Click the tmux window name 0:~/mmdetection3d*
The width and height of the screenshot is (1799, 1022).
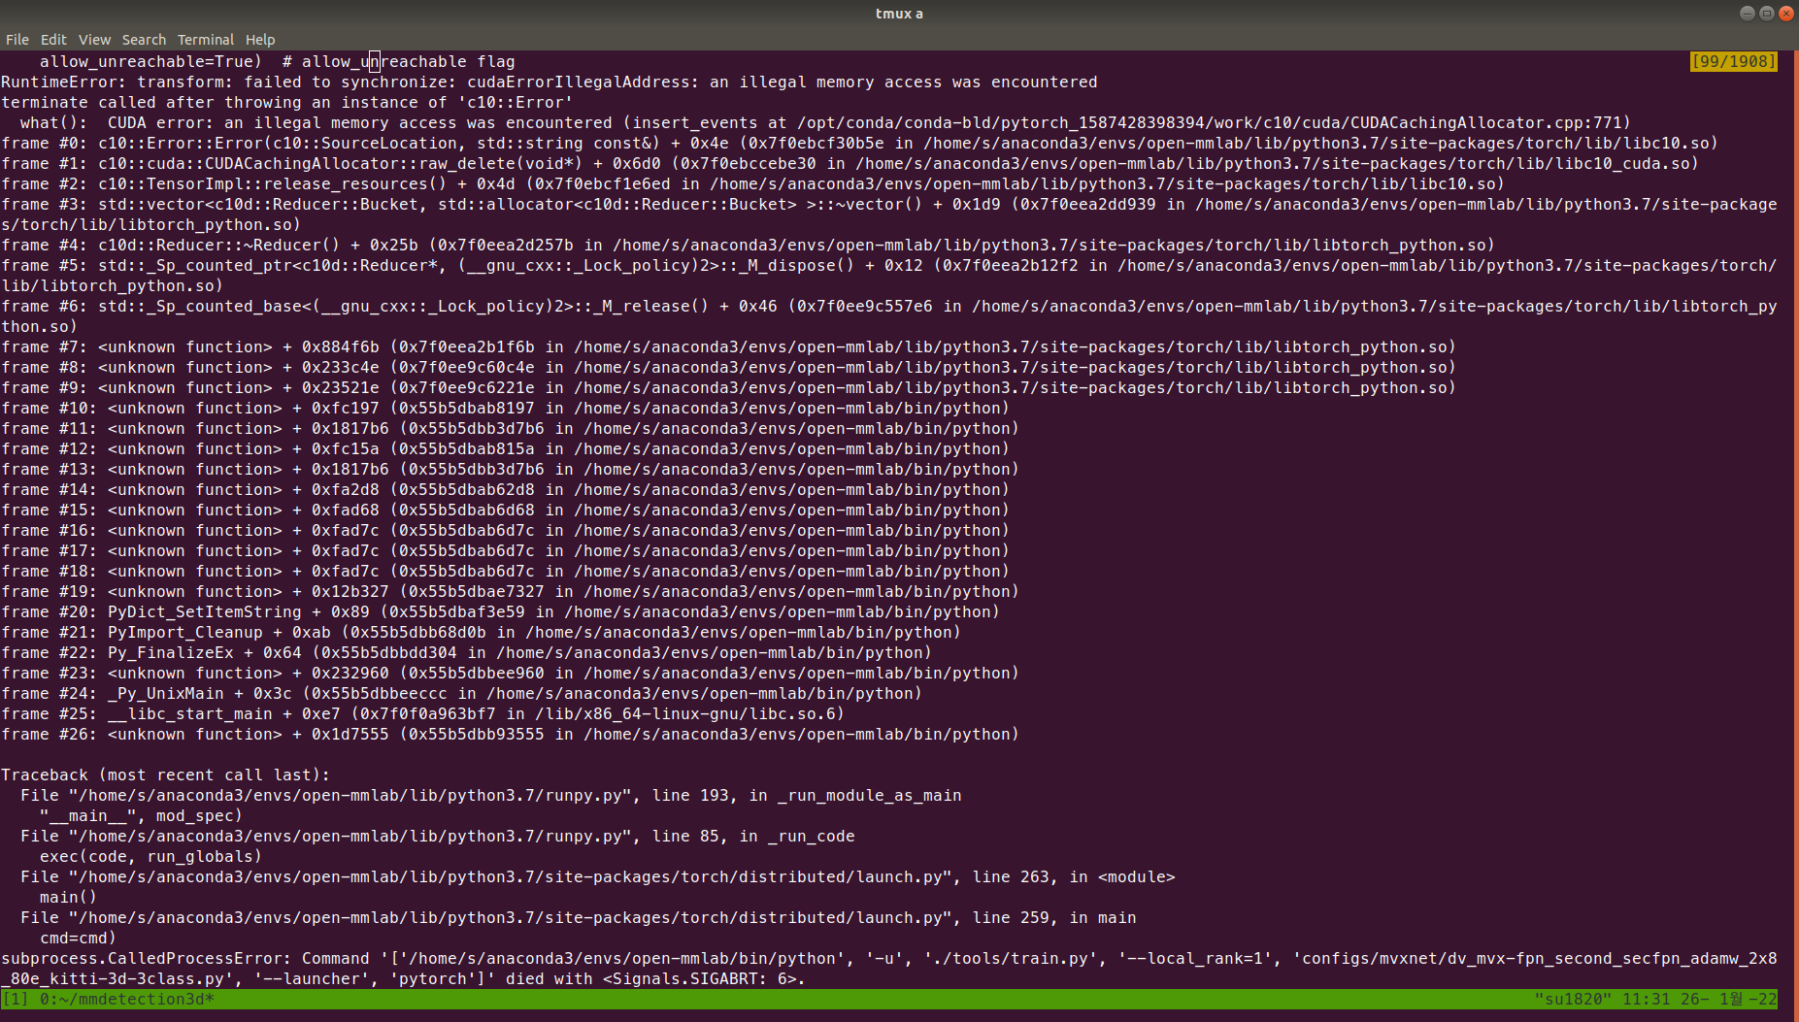coord(127,999)
